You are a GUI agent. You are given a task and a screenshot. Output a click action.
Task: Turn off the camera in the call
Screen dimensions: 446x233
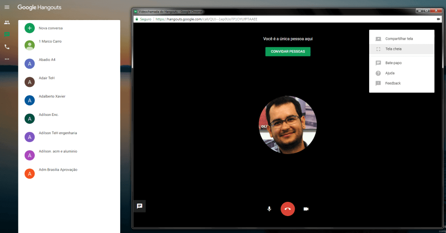306,208
